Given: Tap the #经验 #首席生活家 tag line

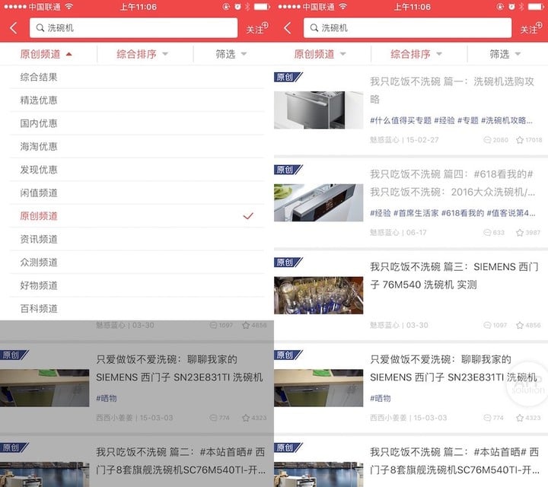Looking at the screenshot, I should (x=452, y=213).
